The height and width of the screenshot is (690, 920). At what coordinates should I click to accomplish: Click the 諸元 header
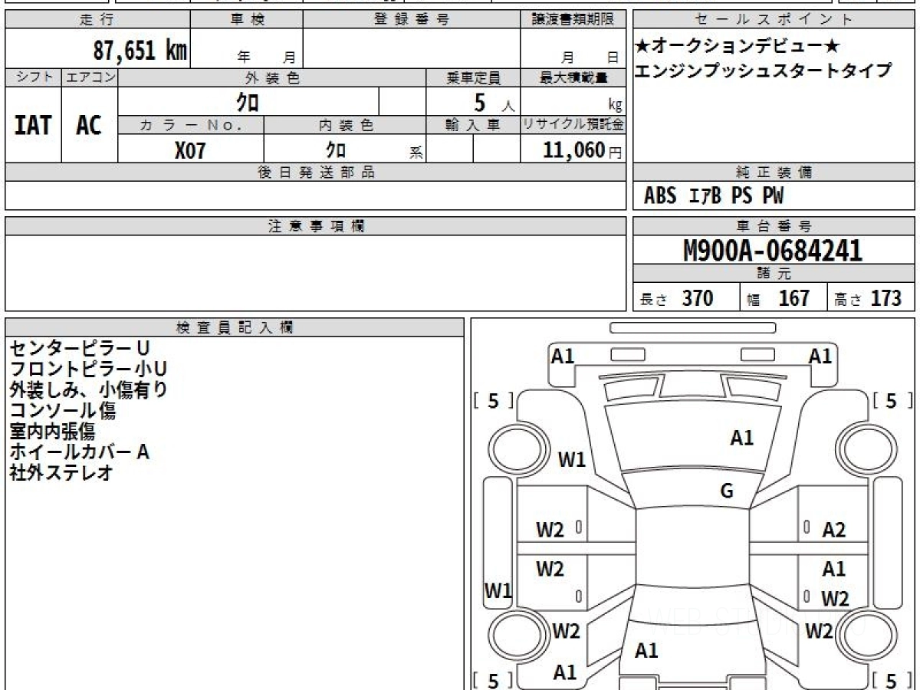coord(774,274)
